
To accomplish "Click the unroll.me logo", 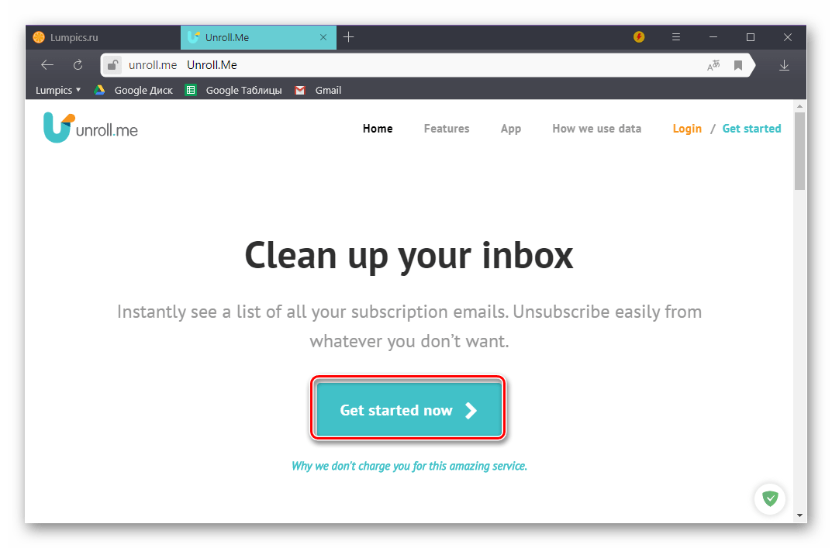I will [90, 128].
